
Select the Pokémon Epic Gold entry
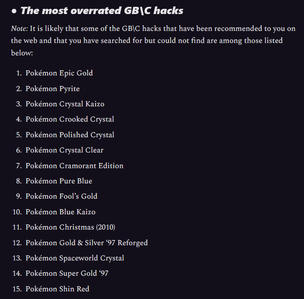(x=59, y=73)
